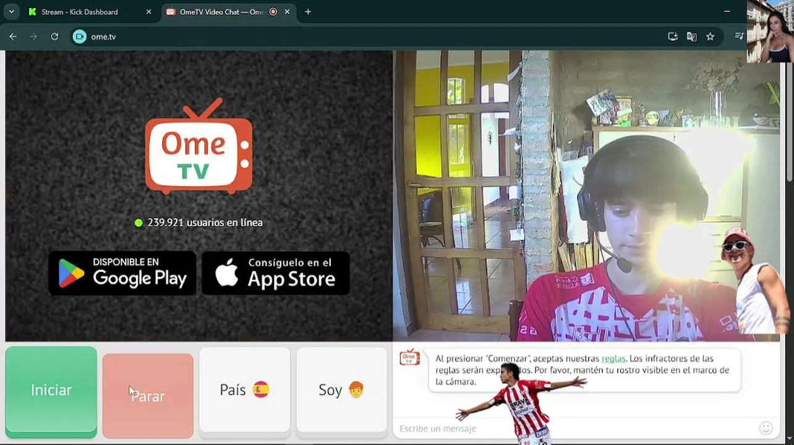Bookmark this page with star icon
This screenshot has height=445, width=794.
[x=710, y=36]
